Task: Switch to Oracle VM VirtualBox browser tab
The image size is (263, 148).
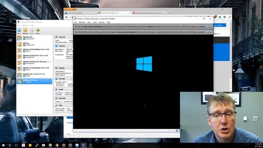Action: [81, 13]
